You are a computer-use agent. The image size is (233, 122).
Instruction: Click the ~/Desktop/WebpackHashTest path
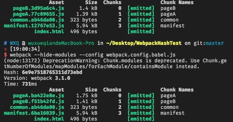pyautogui.click(x=144, y=43)
